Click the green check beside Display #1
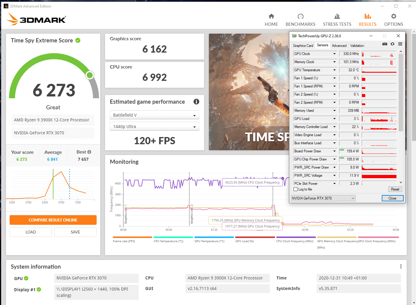 coord(39,289)
